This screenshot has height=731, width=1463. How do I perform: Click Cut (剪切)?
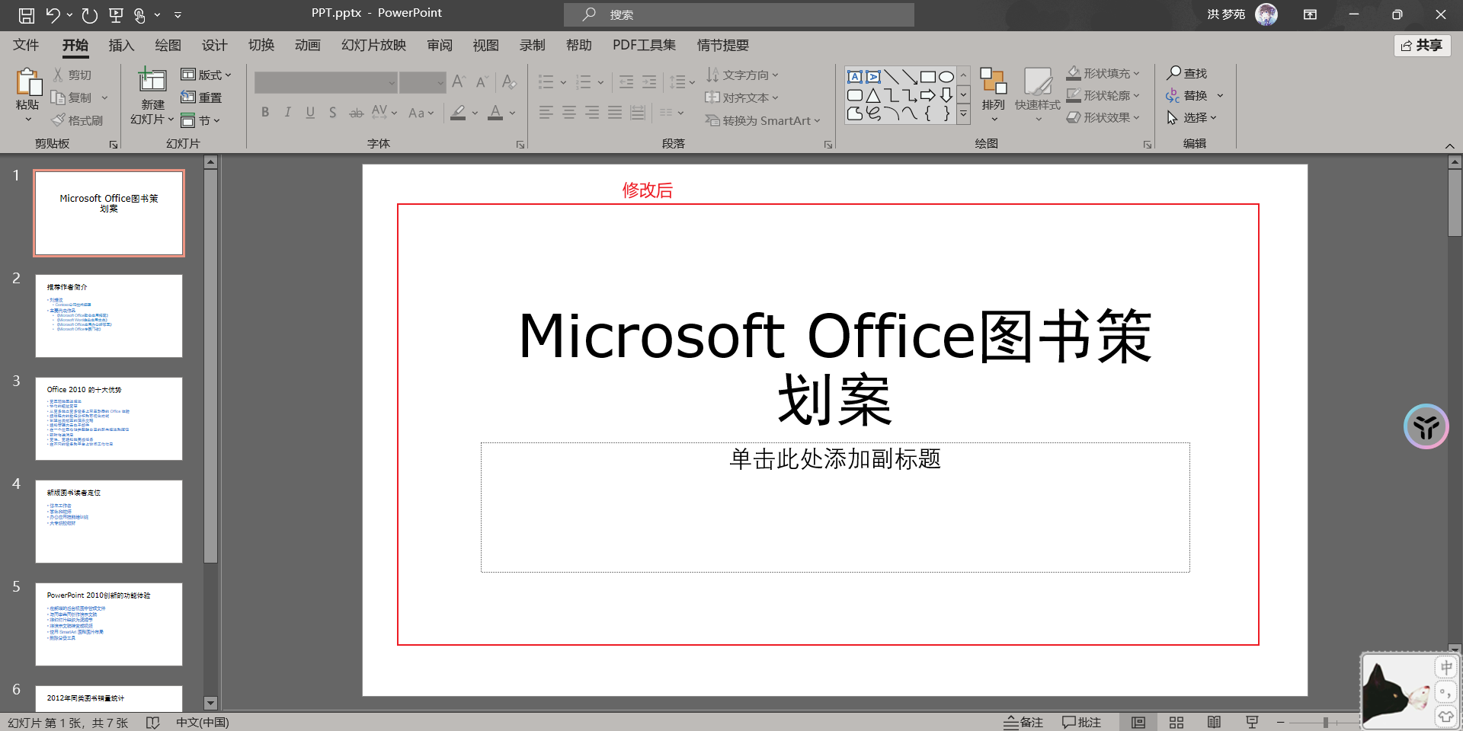[72, 75]
